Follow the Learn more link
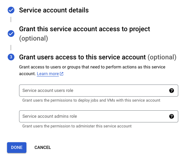The width and height of the screenshot is (195, 164). pos(48,74)
